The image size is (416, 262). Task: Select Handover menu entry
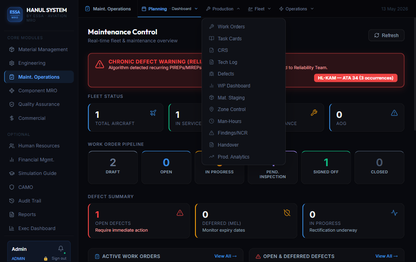(x=243, y=145)
